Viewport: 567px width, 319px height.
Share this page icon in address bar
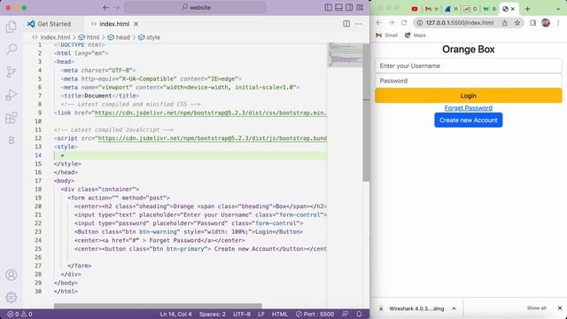[505, 23]
